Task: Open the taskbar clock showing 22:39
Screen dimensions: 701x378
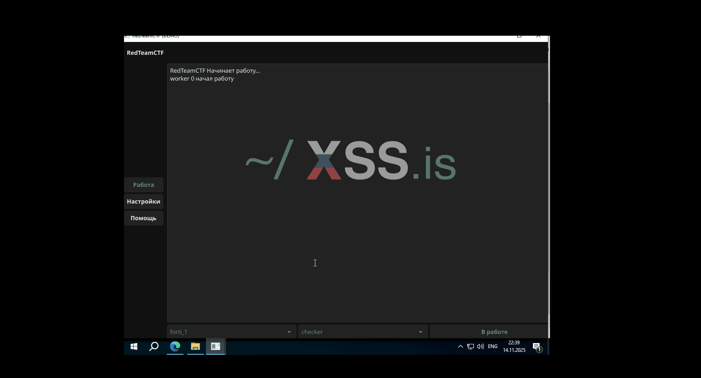Action: [x=514, y=346]
